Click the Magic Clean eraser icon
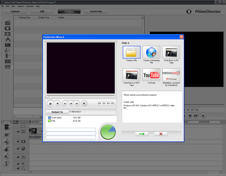 point(7,134)
